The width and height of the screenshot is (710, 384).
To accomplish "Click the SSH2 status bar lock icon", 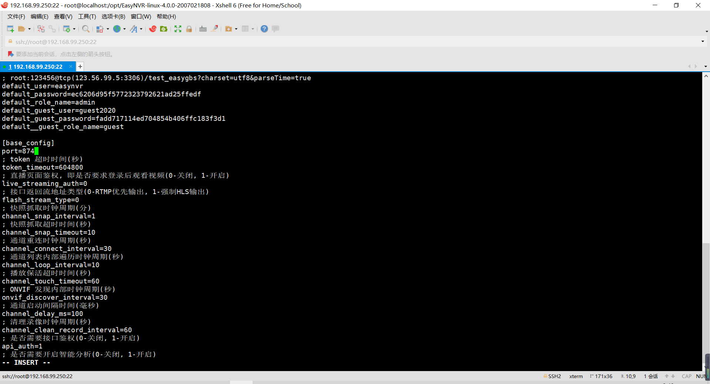I will point(545,376).
